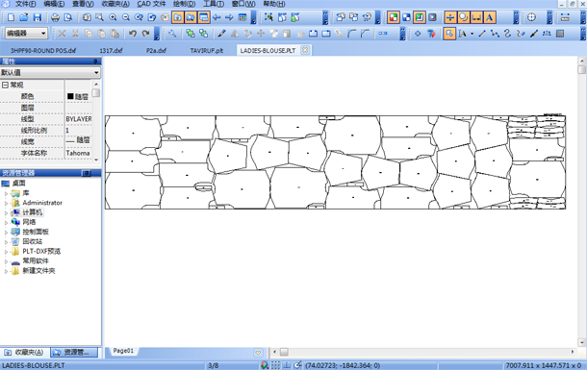Click the black color swatch property
This screenshot has width=587, height=370.
pyautogui.click(x=70, y=96)
